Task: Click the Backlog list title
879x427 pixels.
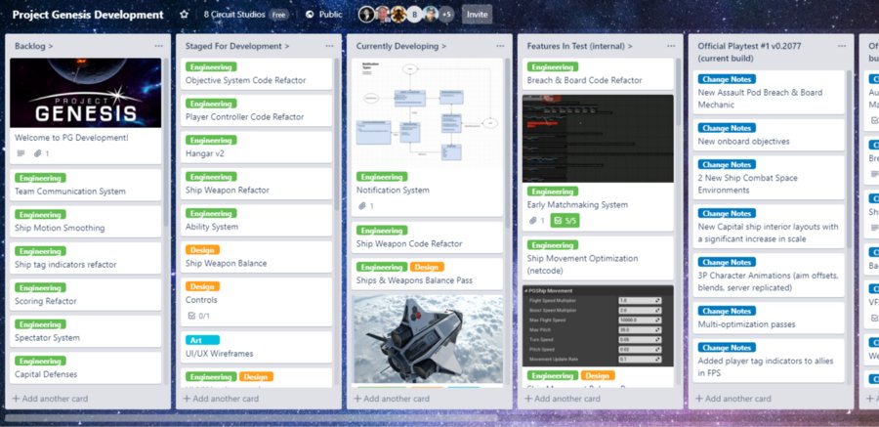Action: tap(34, 46)
